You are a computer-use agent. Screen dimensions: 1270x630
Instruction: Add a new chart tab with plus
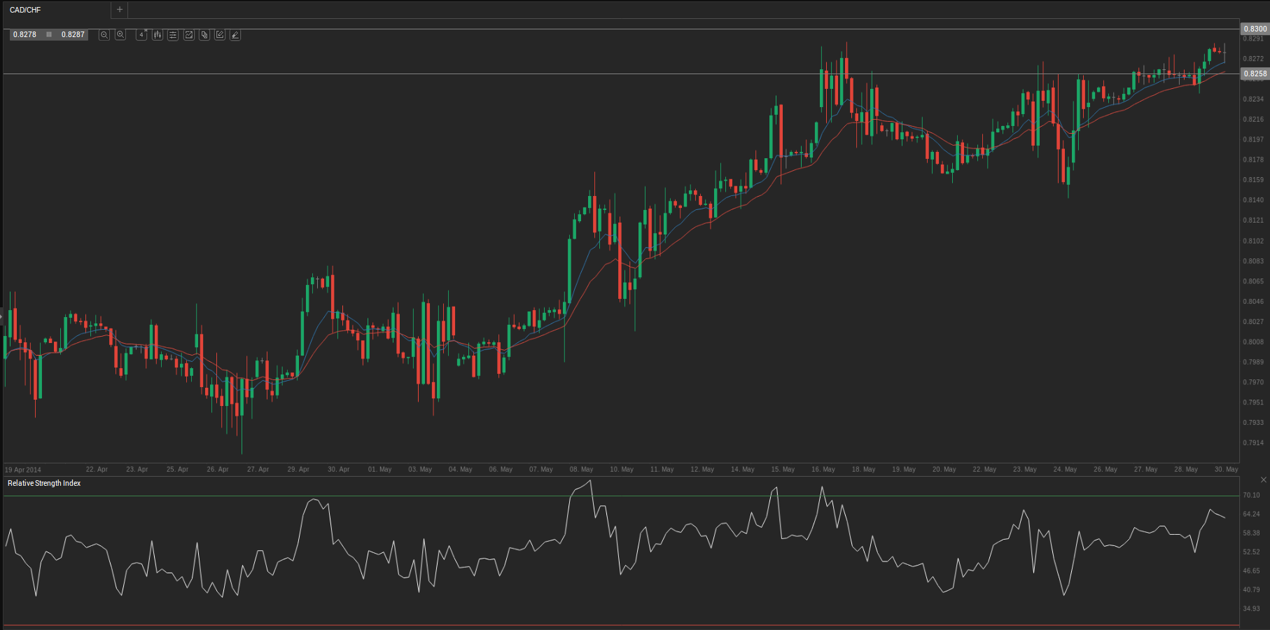tap(120, 10)
